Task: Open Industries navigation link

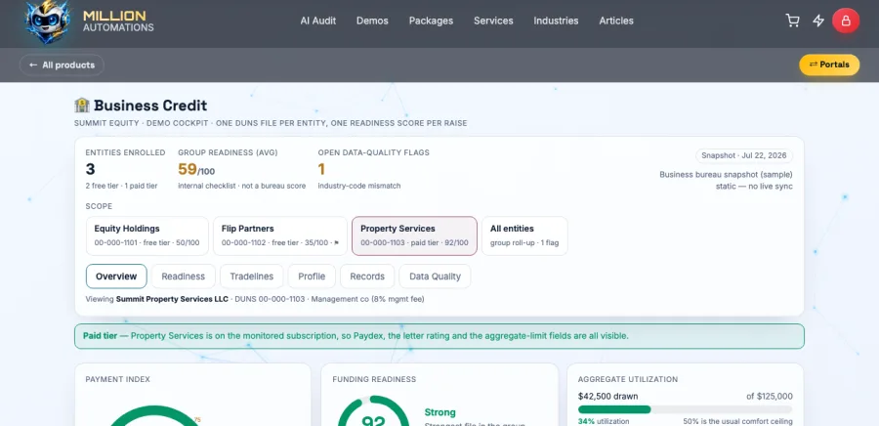Action: (x=556, y=21)
